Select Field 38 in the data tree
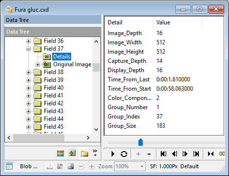The height and width of the screenshot is (176, 229). point(54,72)
